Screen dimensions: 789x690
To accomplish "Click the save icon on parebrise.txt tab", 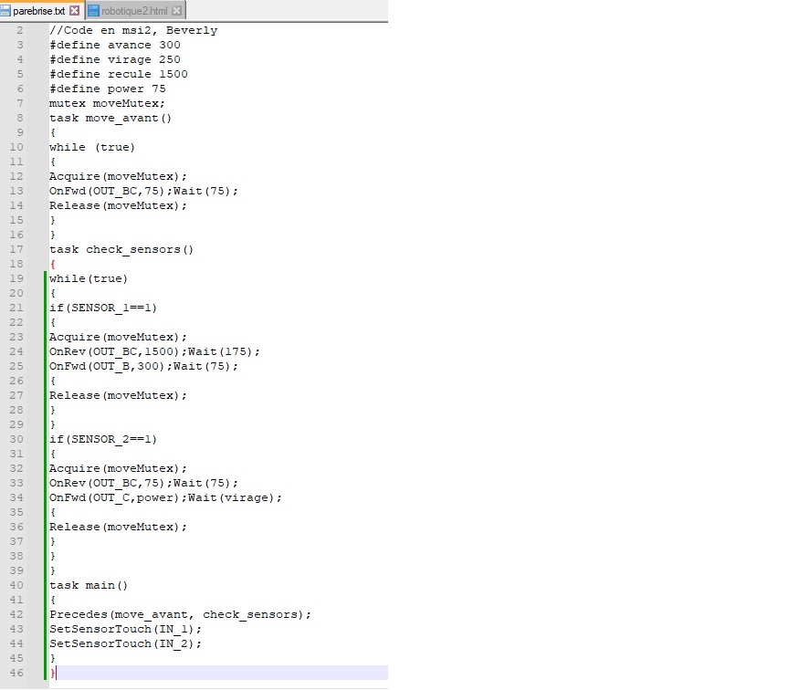I will (x=5, y=11).
